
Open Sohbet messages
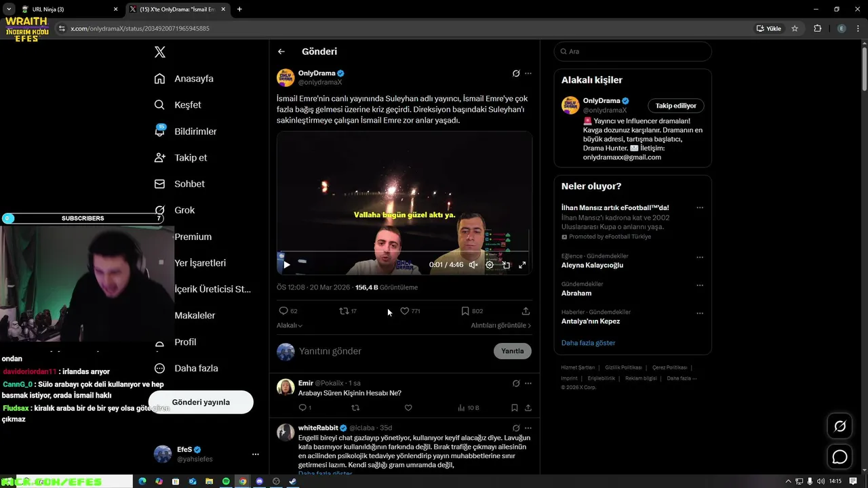[179, 184]
